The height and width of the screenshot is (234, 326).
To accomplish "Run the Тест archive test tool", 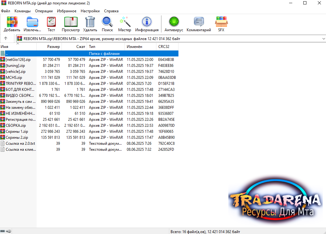I will [51, 22].
